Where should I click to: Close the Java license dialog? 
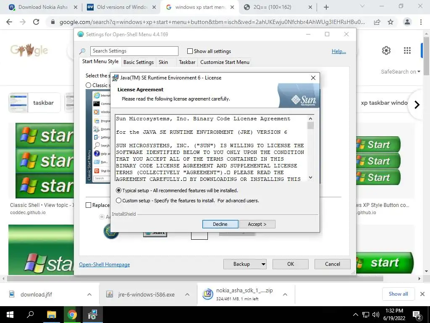(x=313, y=78)
